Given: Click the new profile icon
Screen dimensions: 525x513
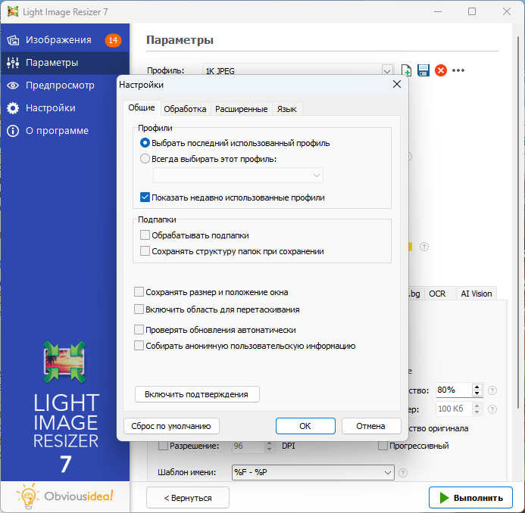Looking at the screenshot, I should pyautogui.click(x=407, y=70).
